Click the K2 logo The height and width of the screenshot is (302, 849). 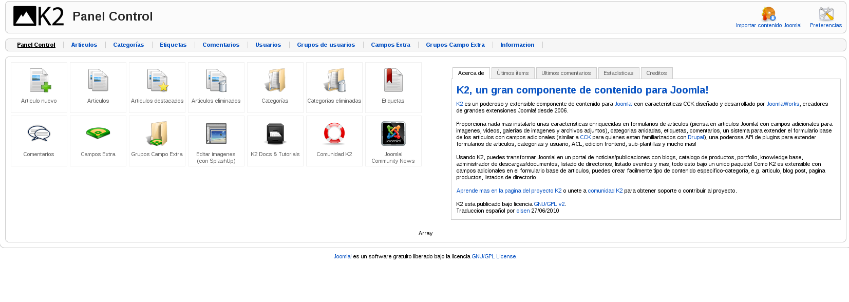39,16
